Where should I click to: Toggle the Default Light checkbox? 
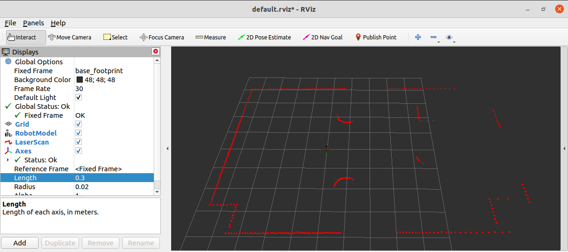pyautogui.click(x=79, y=98)
